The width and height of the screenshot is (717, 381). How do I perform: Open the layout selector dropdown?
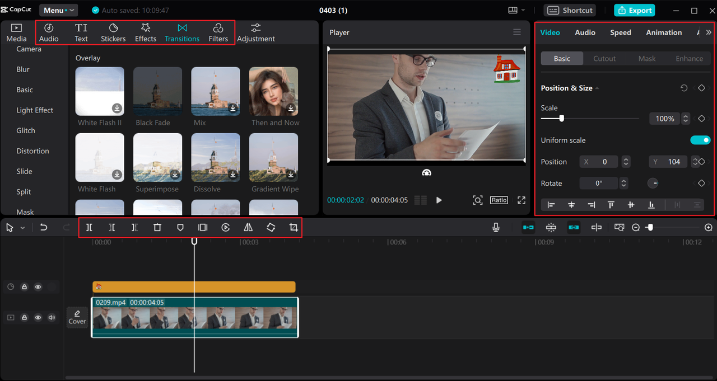click(x=516, y=10)
